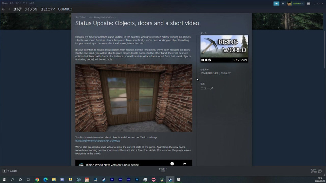This screenshot has width=326, height=183.
Task: Go forward with the right arrow
Action: click(x=9, y=9)
